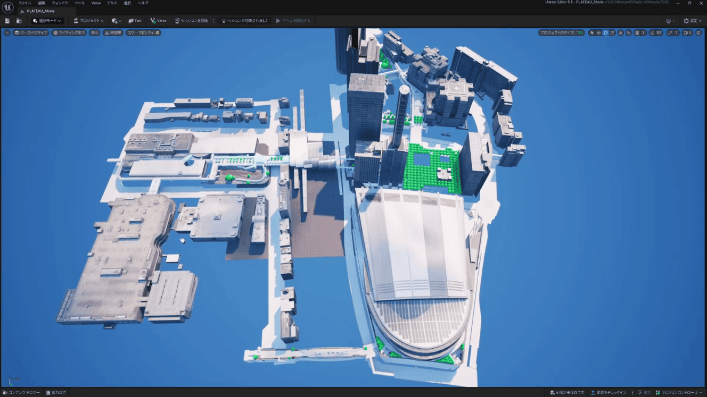Click the 出力ログ button
Viewport: 707px width, 397px height.
coord(56,393)
